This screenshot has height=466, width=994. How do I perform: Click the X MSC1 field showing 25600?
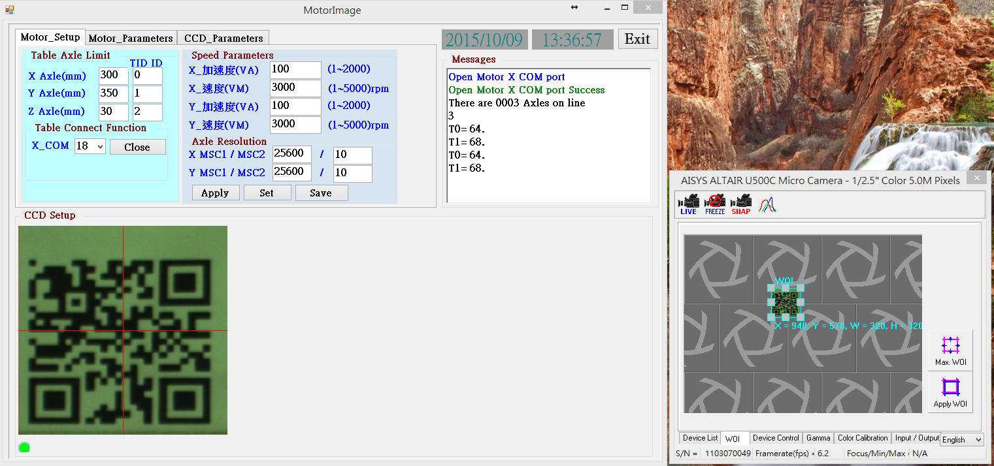pos(291,155)
